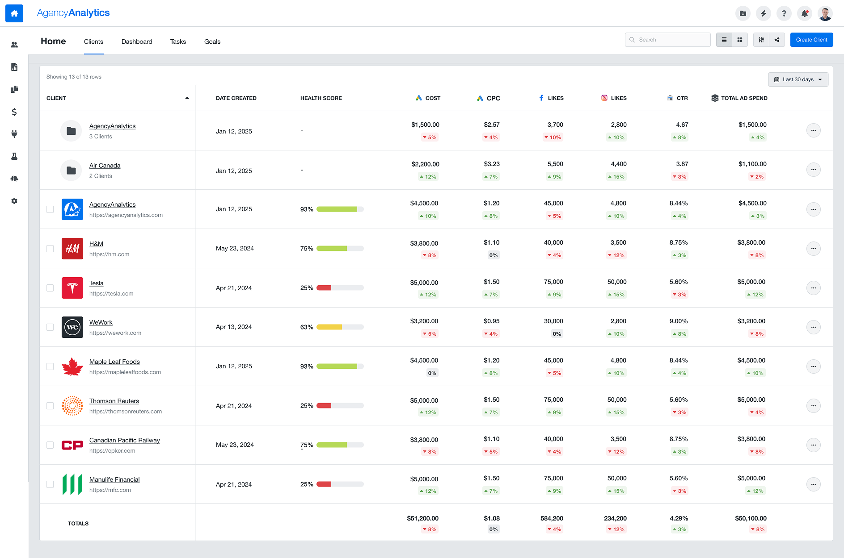Image resolution: width=844 pixels, height=558 pixels.
Task: Open the billing dollar icon in sidebar
Action: (x=14, y=112)
